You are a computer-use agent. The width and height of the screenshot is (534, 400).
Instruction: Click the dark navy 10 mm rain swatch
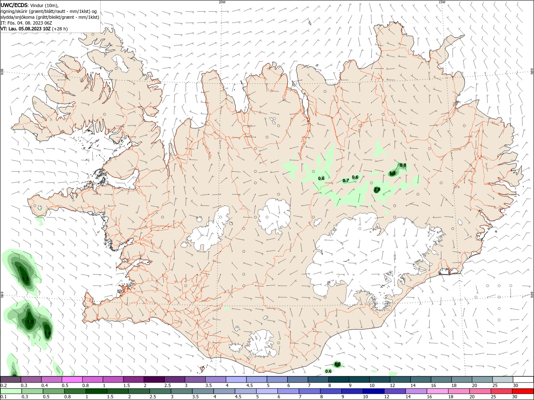[x=373, y=391]
